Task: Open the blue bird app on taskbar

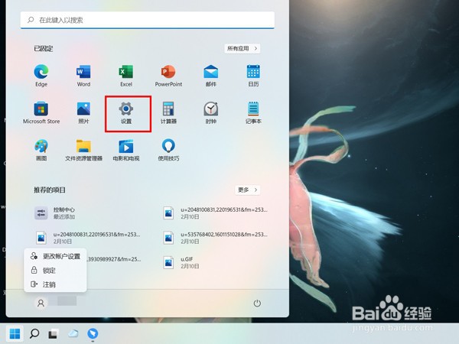Action: click(x=93, y=333)
